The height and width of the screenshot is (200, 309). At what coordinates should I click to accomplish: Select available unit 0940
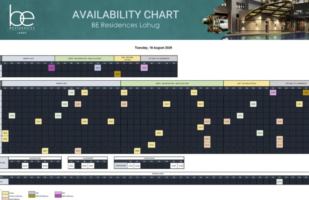[260, 133]
